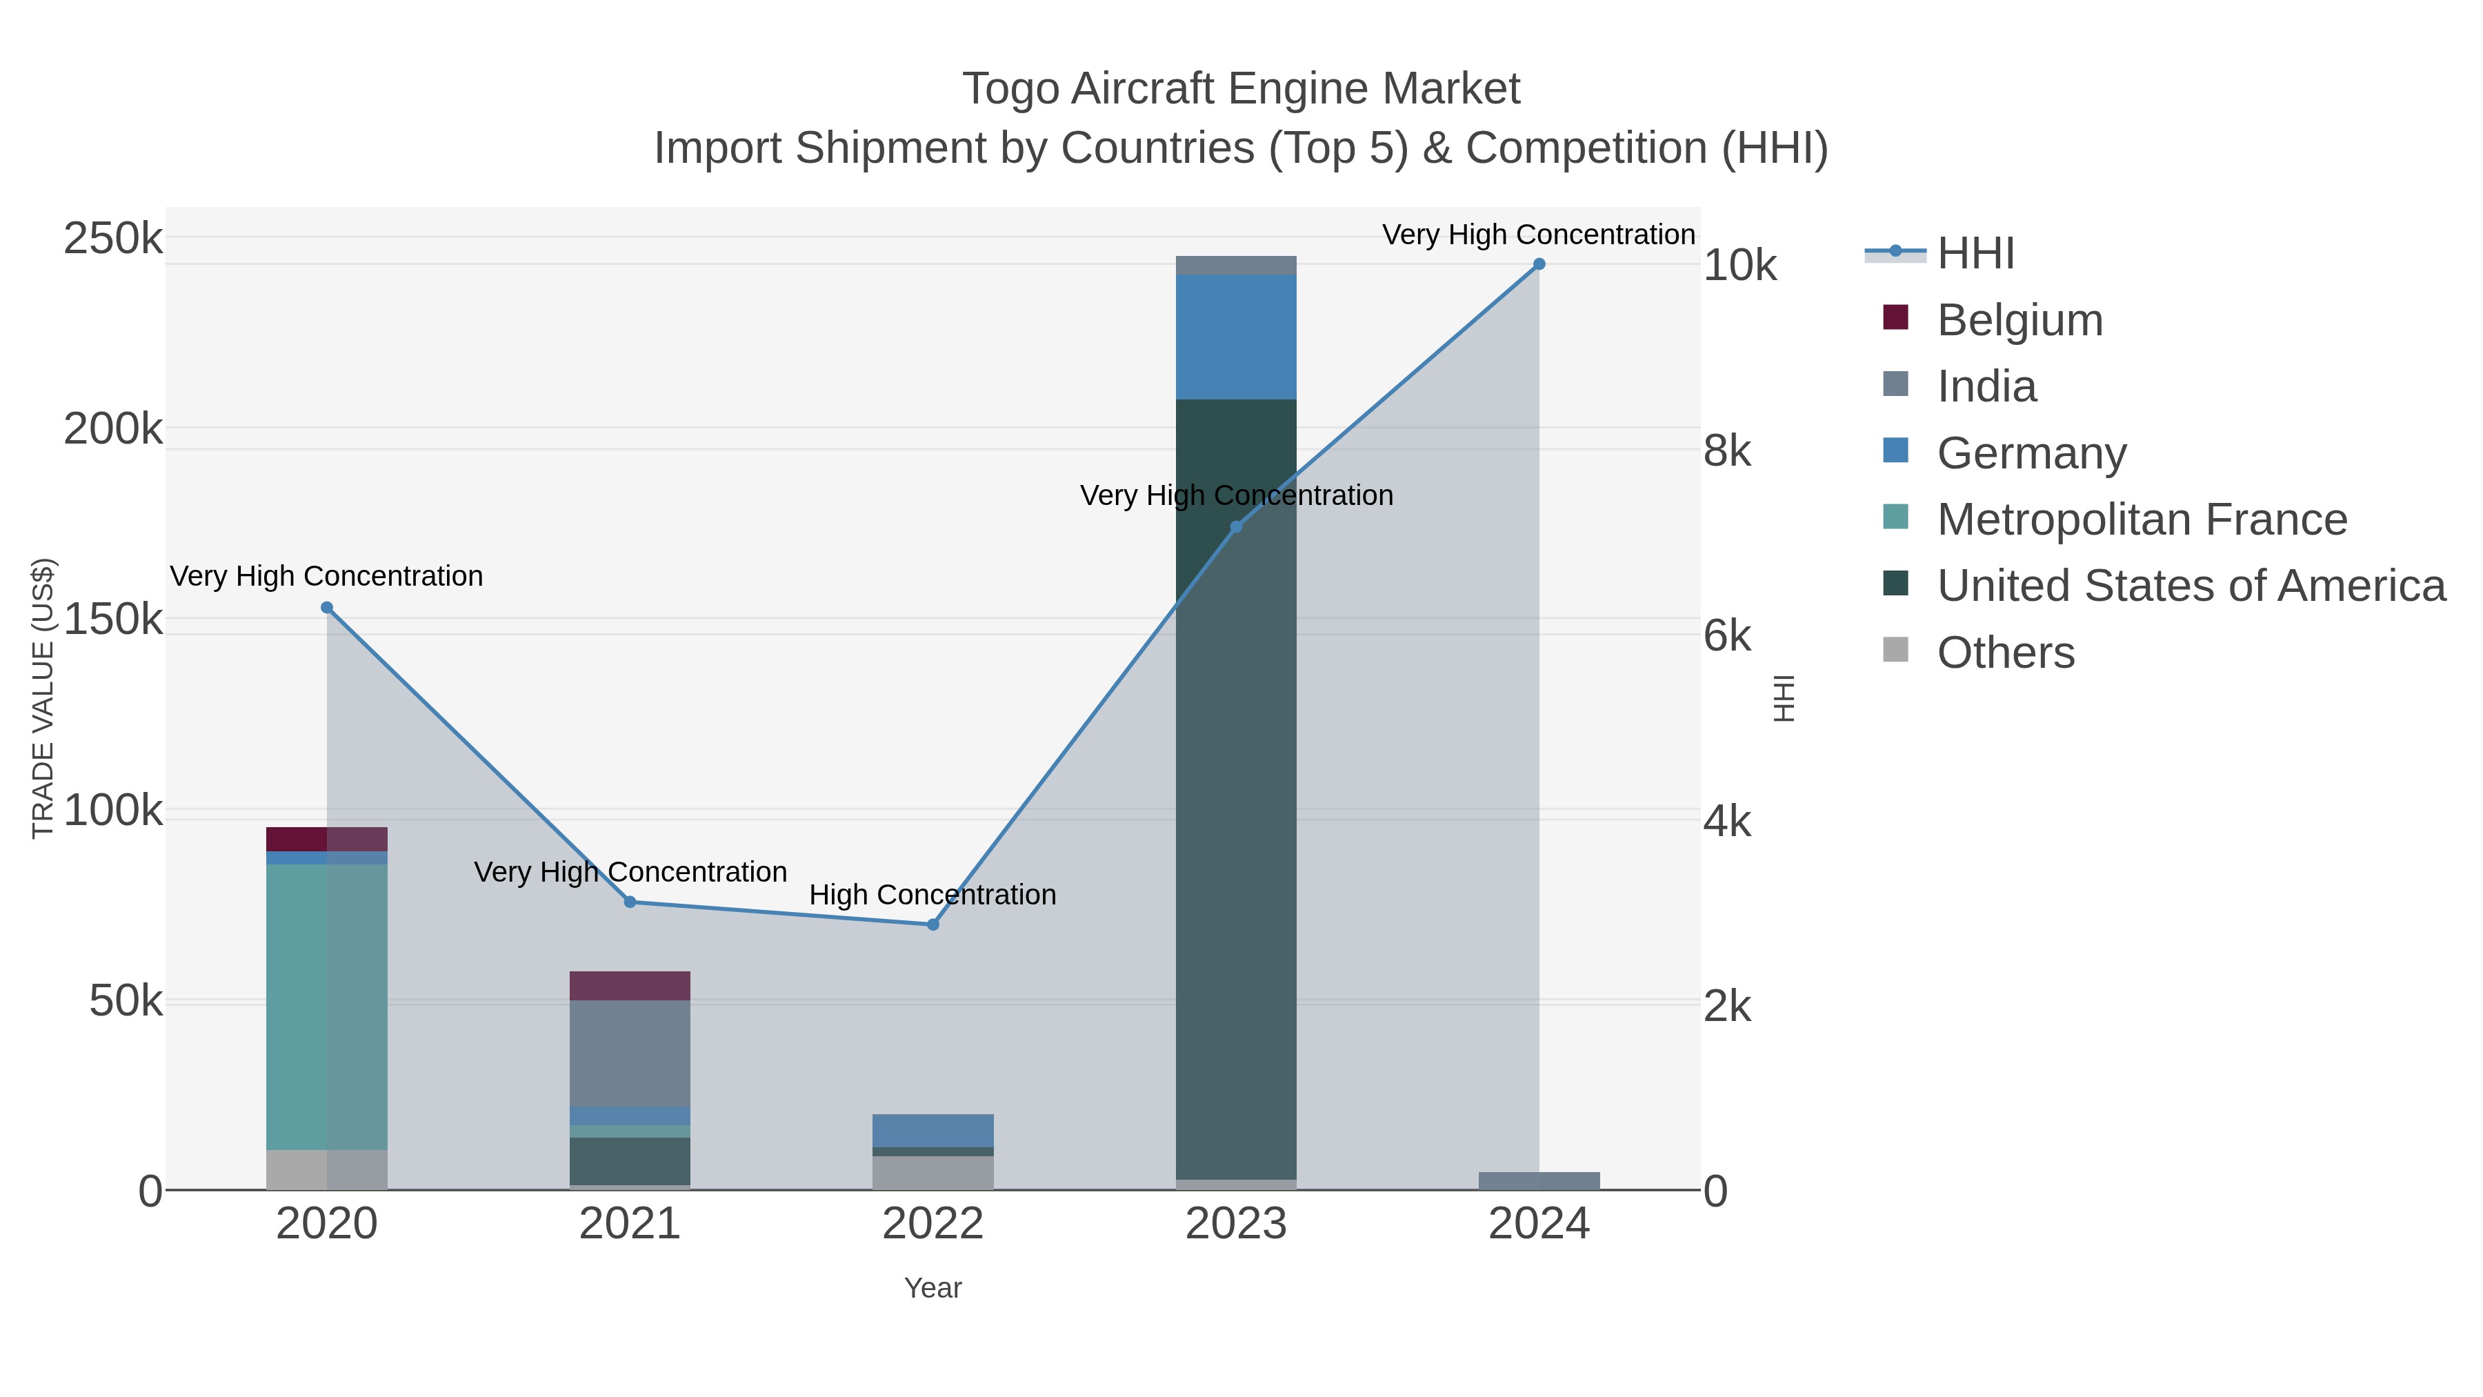Viewport: 2483px width, 1397px height.
Task: Click the TRADE VALUE (US$) axis title
Action: tap(43, 698)
